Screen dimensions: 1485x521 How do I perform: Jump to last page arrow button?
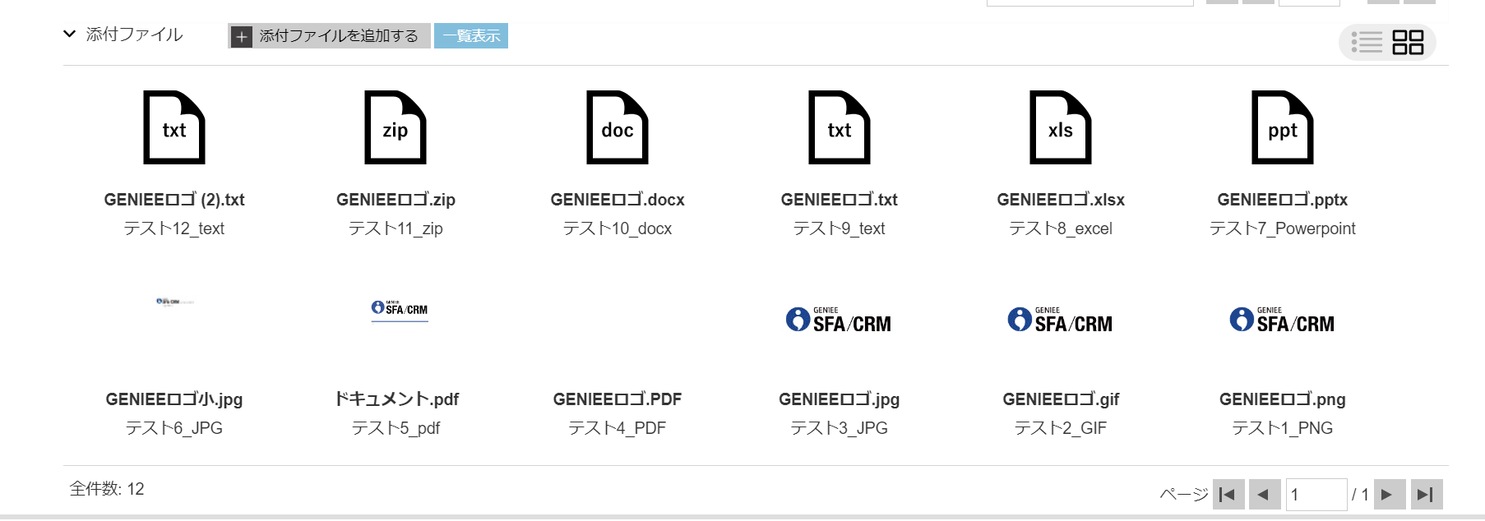pos(1427,495)
